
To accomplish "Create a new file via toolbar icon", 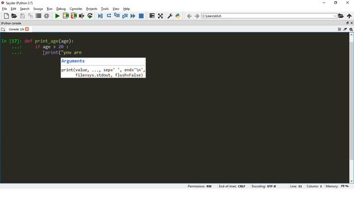I will point(6,16).
